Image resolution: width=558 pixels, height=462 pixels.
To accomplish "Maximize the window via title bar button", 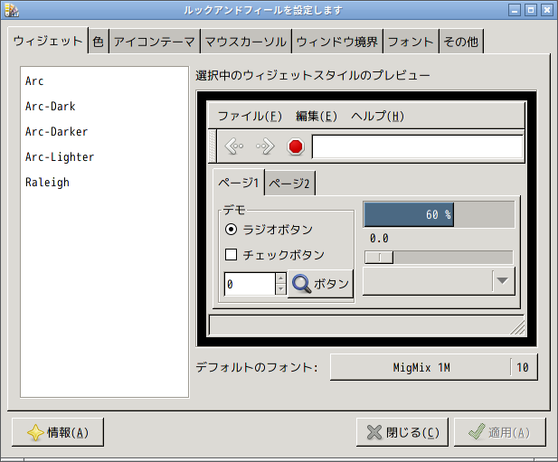I will [531, 10].
